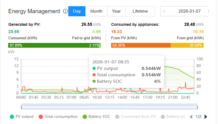Click the Energy Management info icon
This screenshot has height=124, width=218.
tap(65, 12)
